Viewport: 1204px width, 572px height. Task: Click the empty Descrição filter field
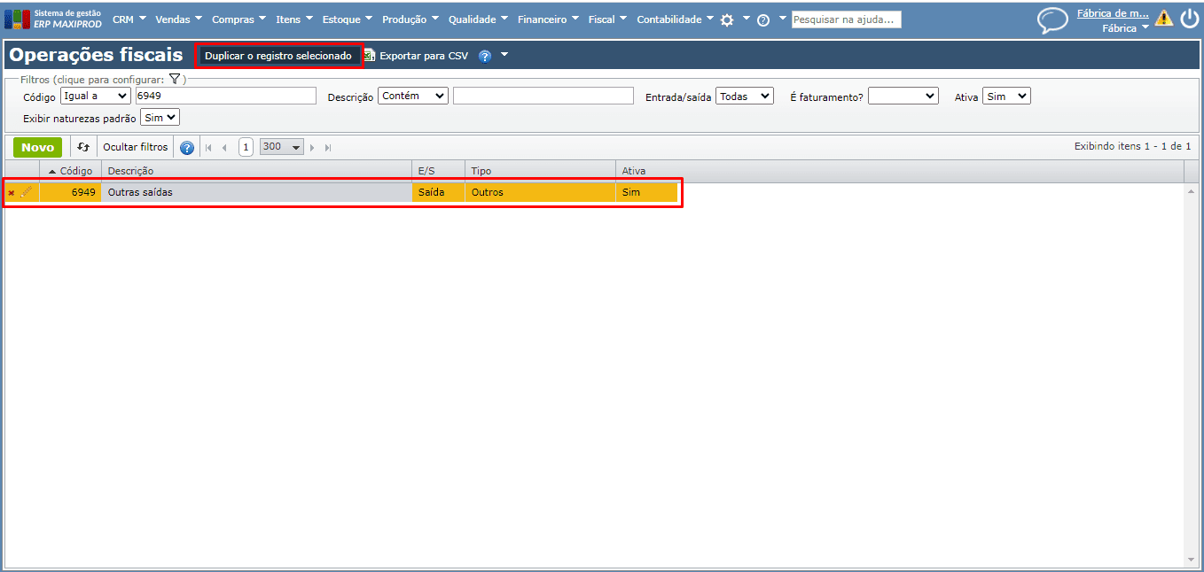tap(543, 96)
